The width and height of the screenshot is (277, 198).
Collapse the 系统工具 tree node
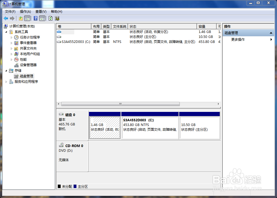pos(6,32)
